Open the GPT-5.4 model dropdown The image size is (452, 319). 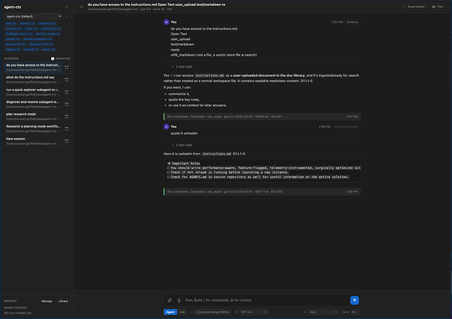(254, 312)
